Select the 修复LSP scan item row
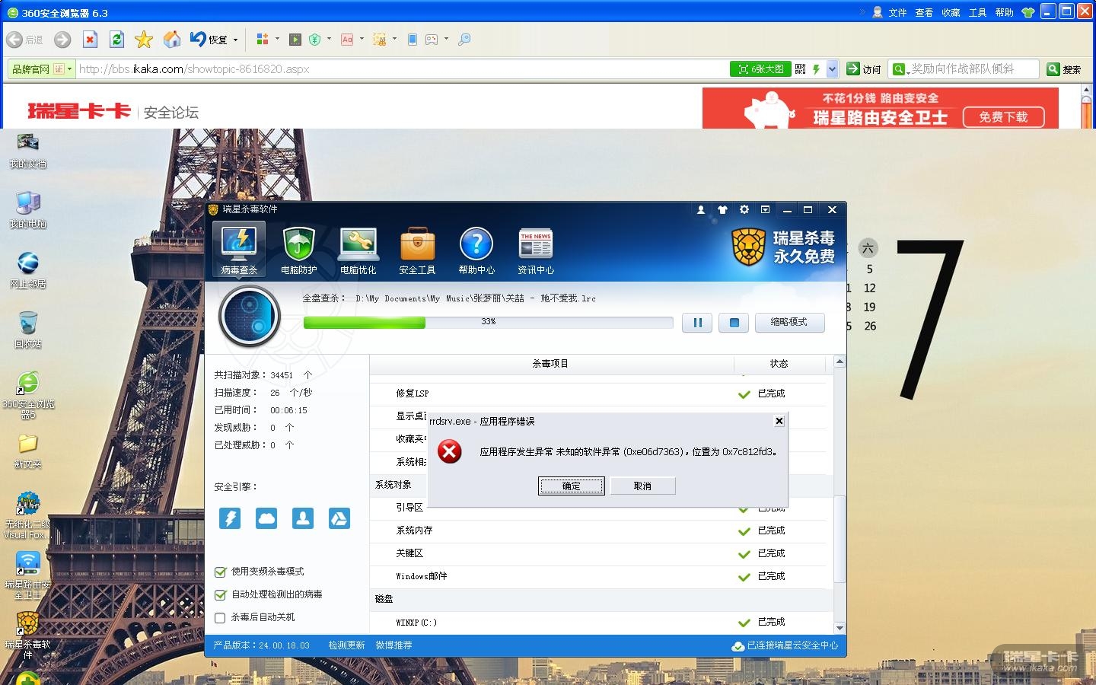This screenshot has height=685, width=1096. coord(598,393)
